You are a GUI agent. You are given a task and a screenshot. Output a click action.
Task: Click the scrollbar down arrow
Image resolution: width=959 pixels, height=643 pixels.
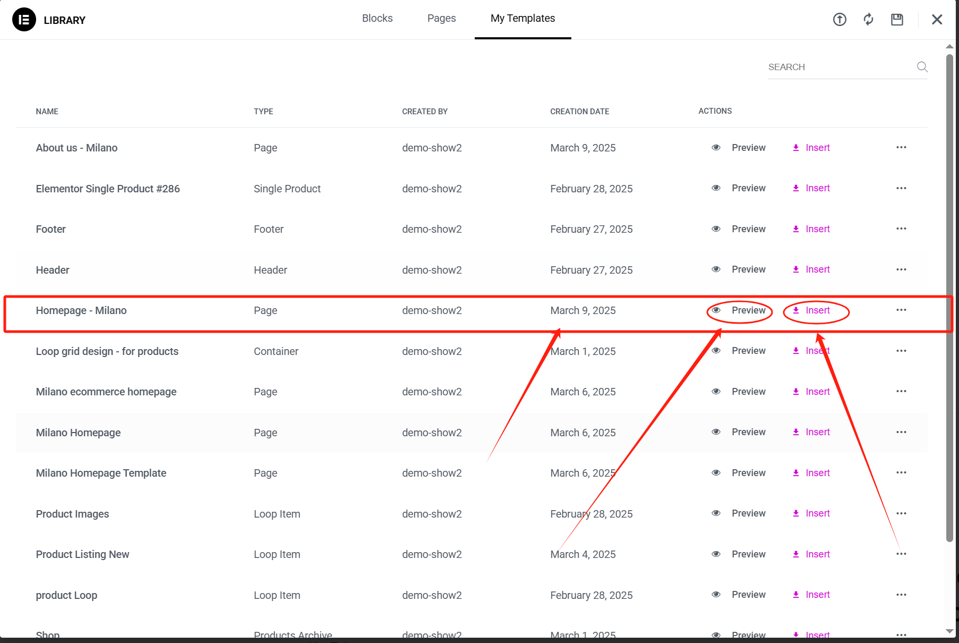pos(949,631)
